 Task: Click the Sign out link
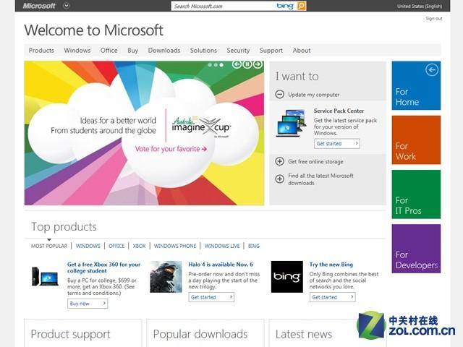(x=434, y=19)
